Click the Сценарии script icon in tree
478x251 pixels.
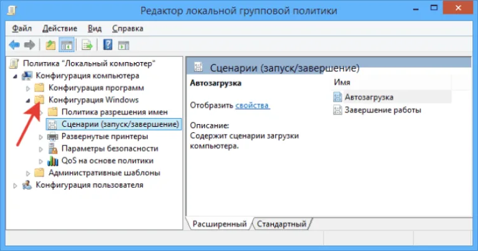click(52, 124)
